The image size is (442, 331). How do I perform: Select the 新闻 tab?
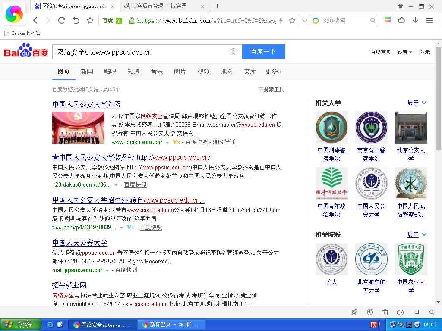click(x=87, y=72)
